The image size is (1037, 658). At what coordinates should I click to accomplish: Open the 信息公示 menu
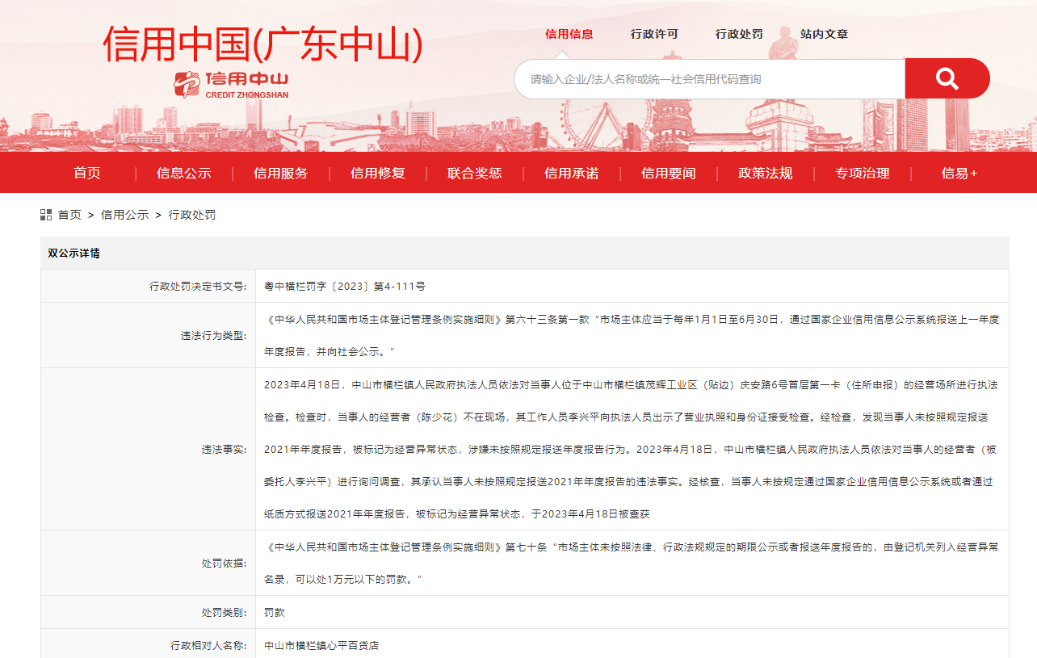coord(184,173)
